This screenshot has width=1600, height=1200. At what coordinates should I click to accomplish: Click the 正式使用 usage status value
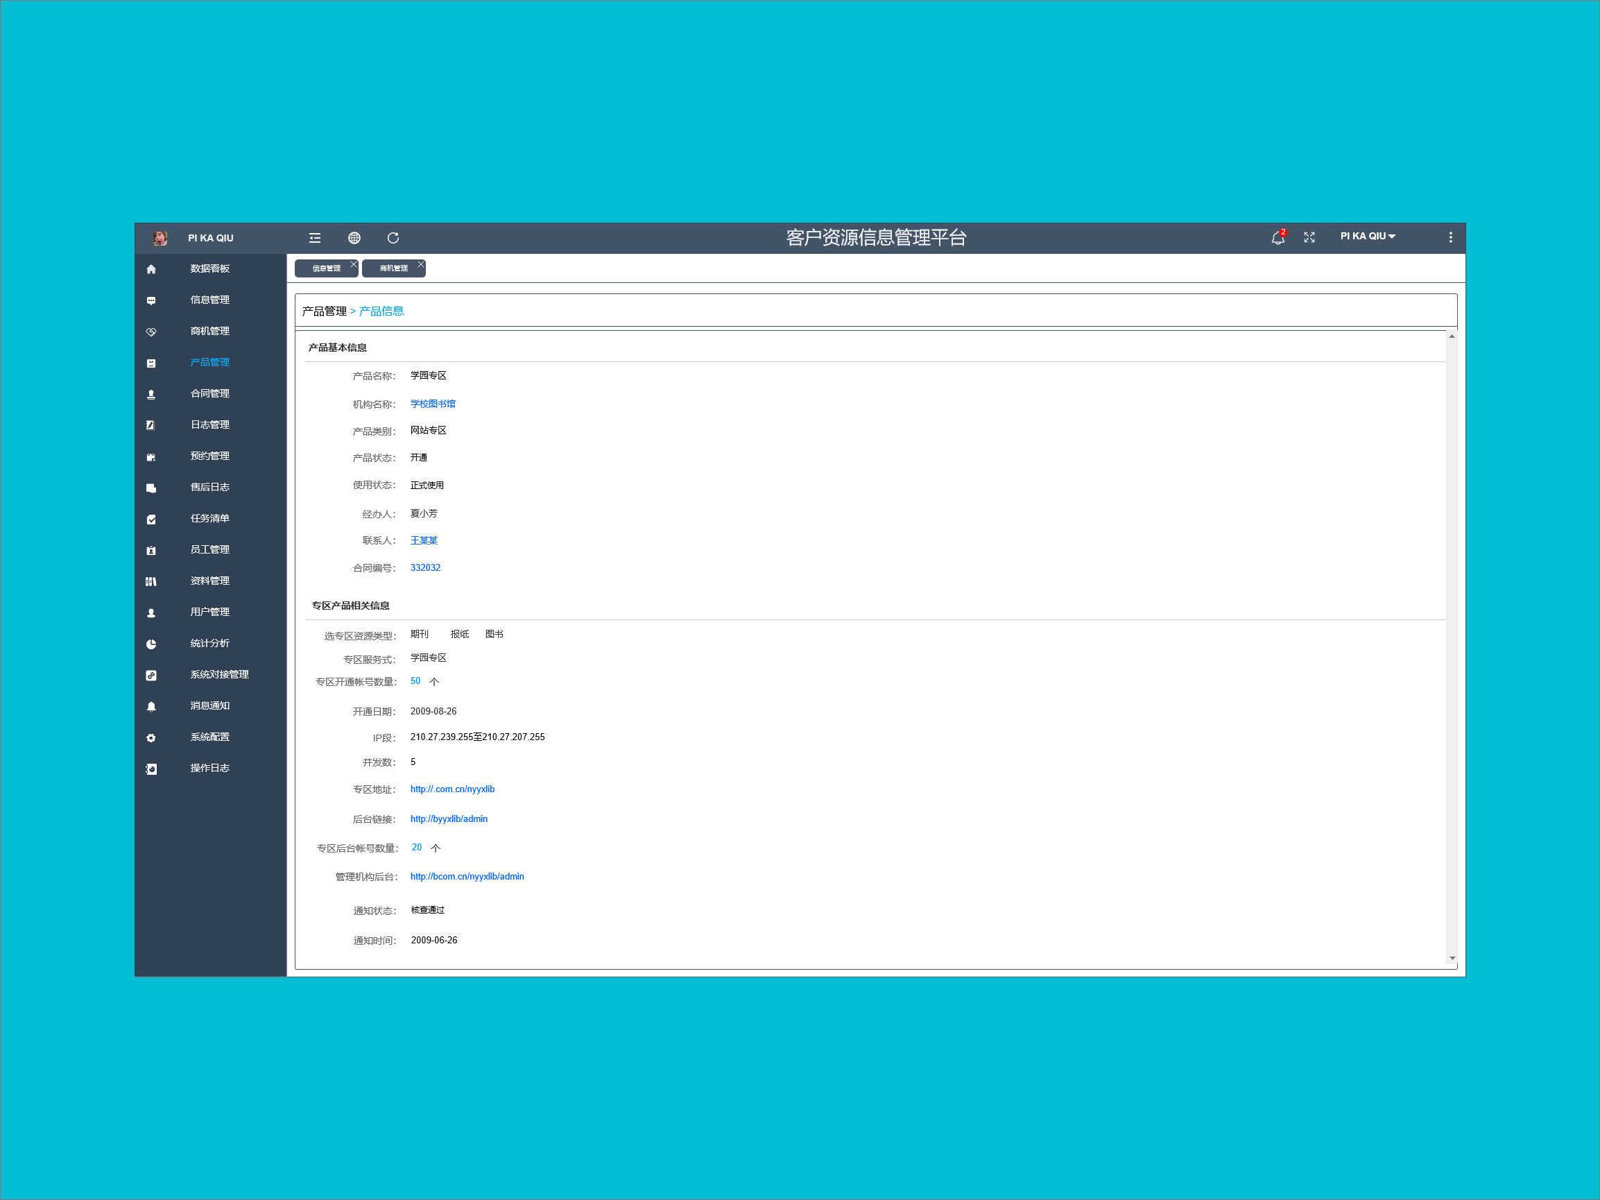427,486
